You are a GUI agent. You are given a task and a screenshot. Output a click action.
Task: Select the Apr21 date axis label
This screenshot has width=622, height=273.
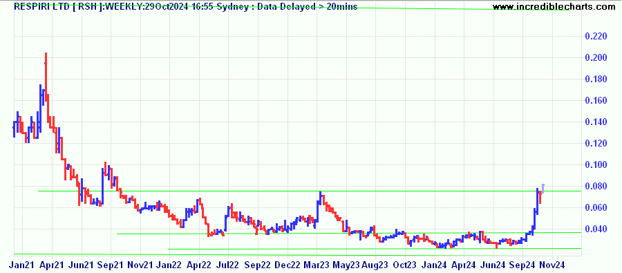[52, 264]
